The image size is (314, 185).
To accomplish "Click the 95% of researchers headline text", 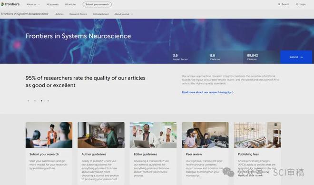I will point(86,81).
